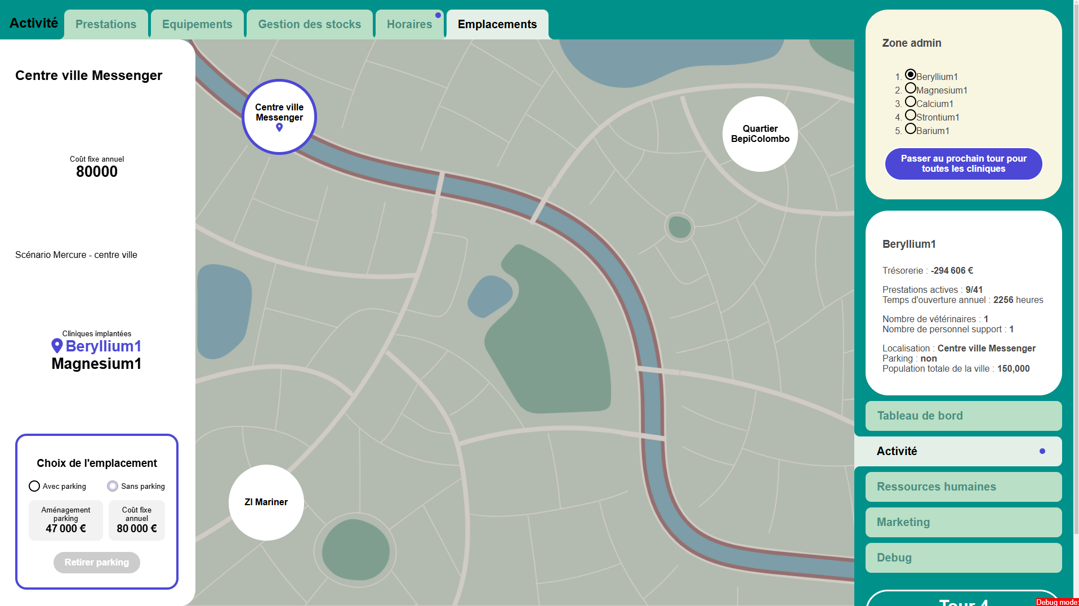Select Magnesium1 in Zone admin list
1079x606 pixels.
click(x=910, y=88)
